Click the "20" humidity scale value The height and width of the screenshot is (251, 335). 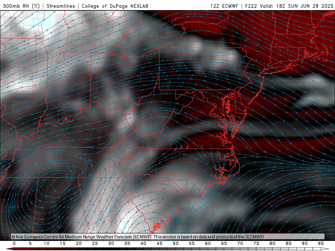pyautogui.click(x=79, y=243)
